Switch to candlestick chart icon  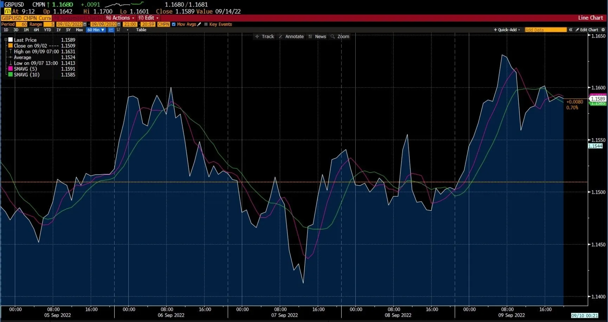pyautogui.click(x=118, y=30)
